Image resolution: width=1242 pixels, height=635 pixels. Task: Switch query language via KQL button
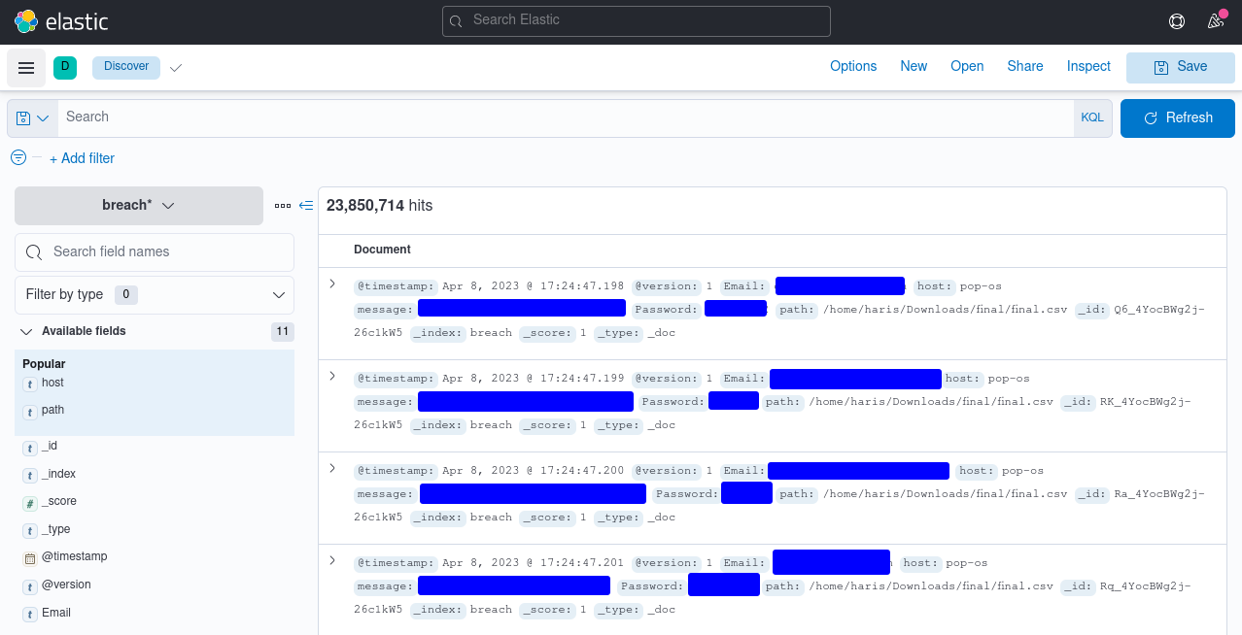tap(1092, 117)
